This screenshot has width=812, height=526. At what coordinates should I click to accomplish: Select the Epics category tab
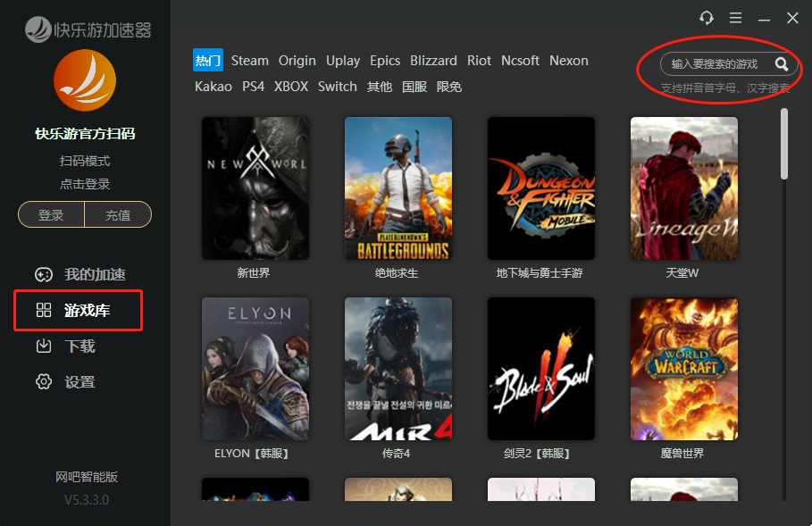tap(385, 61)
